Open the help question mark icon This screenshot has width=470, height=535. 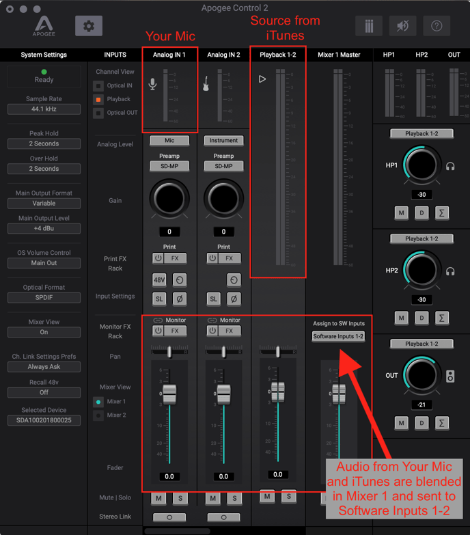[437, 26]
